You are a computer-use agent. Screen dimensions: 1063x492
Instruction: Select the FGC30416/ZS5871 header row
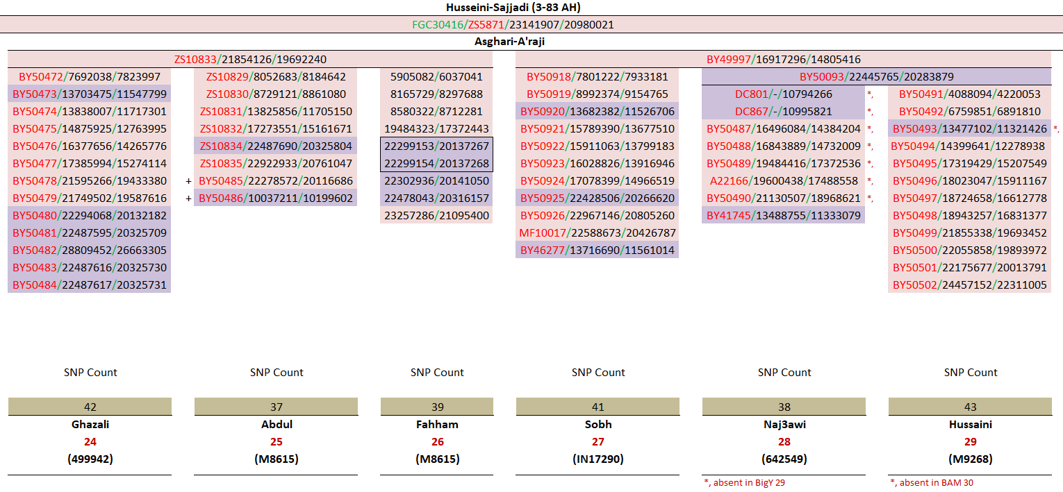click(x=513, y=24)
